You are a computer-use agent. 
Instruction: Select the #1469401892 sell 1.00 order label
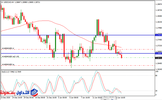(11, 57)
